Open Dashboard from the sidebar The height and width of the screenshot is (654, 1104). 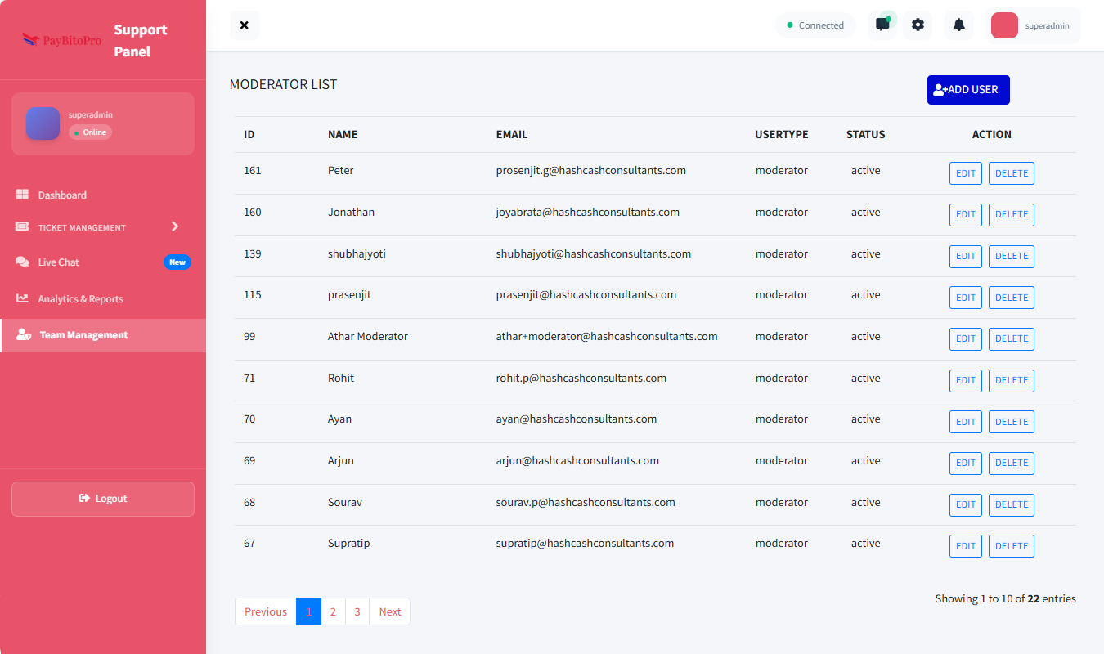[62, 195]
